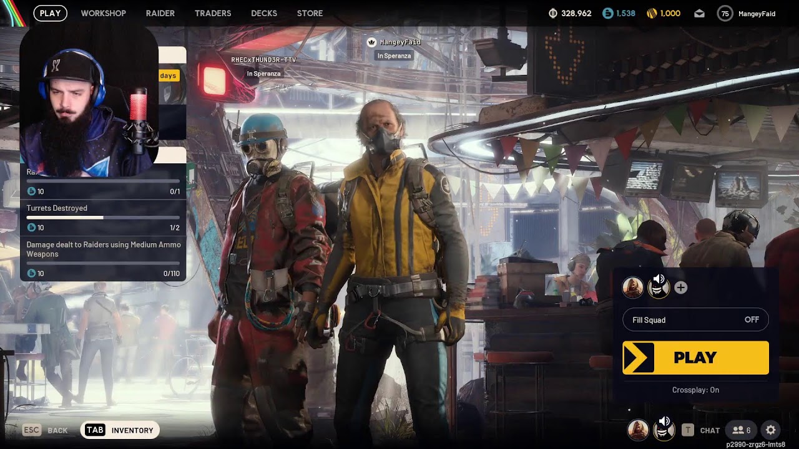The height and width of the screenshot is (449, 799).
Task: Click the reward icon beside 0/110 challenge
Action: [31, 273]
